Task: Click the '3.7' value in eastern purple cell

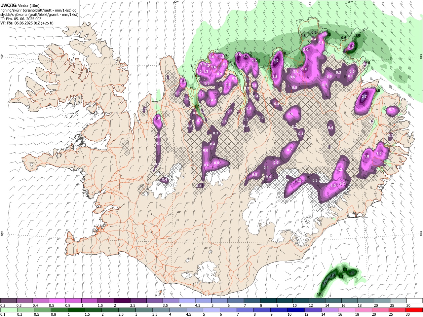Action: [x=364, y=96]
